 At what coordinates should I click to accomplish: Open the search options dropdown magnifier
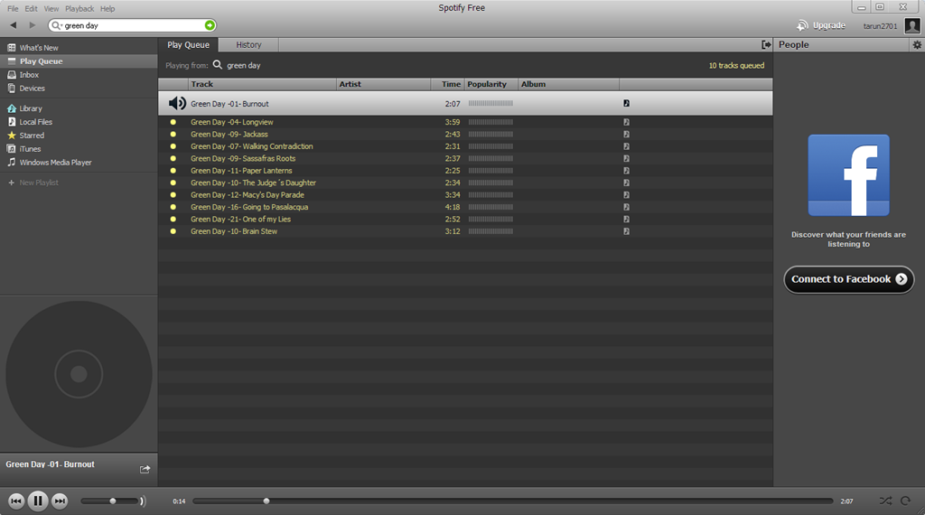click(x=57, y=25)
